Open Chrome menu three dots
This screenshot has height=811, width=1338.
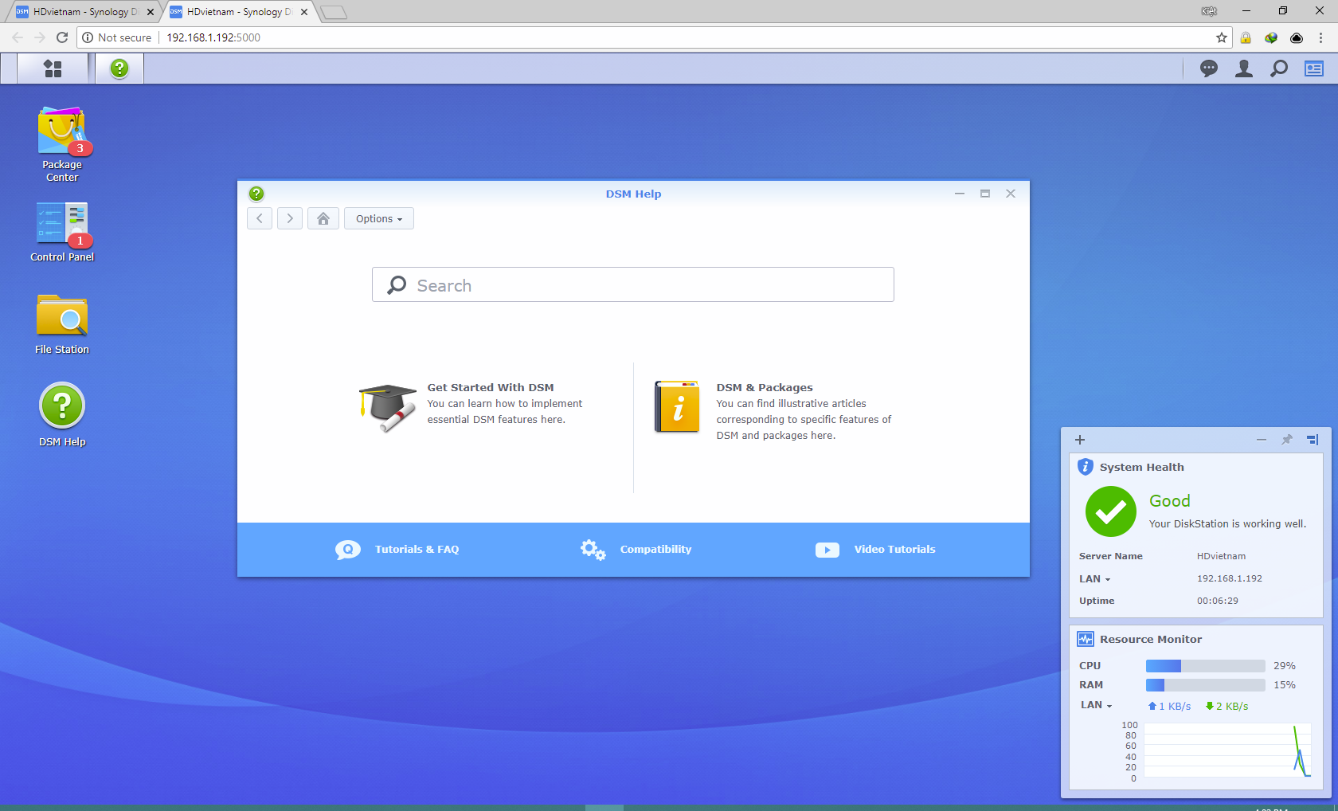pos(1320,37)
